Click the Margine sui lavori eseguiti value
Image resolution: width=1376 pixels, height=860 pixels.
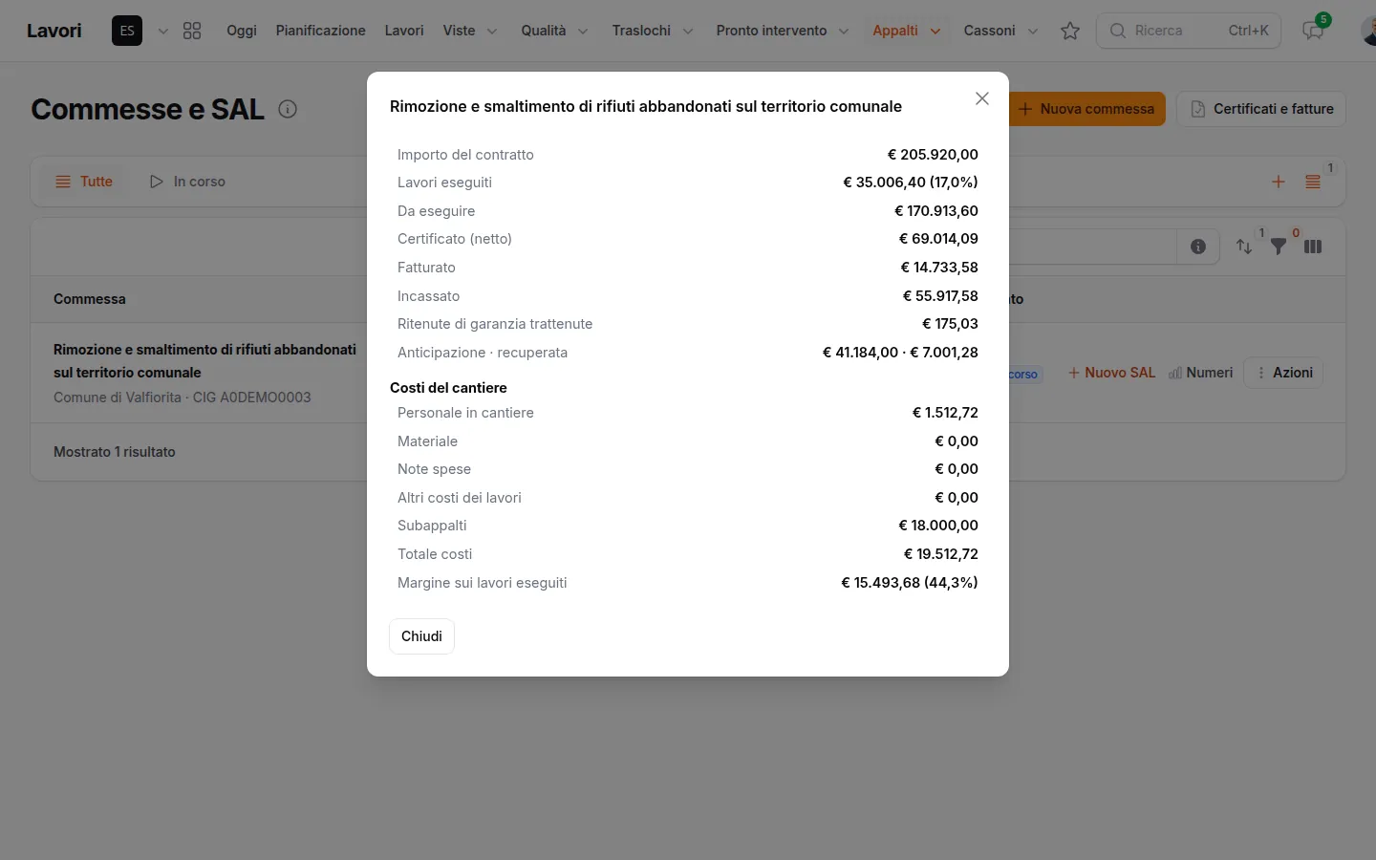(910, 583)
